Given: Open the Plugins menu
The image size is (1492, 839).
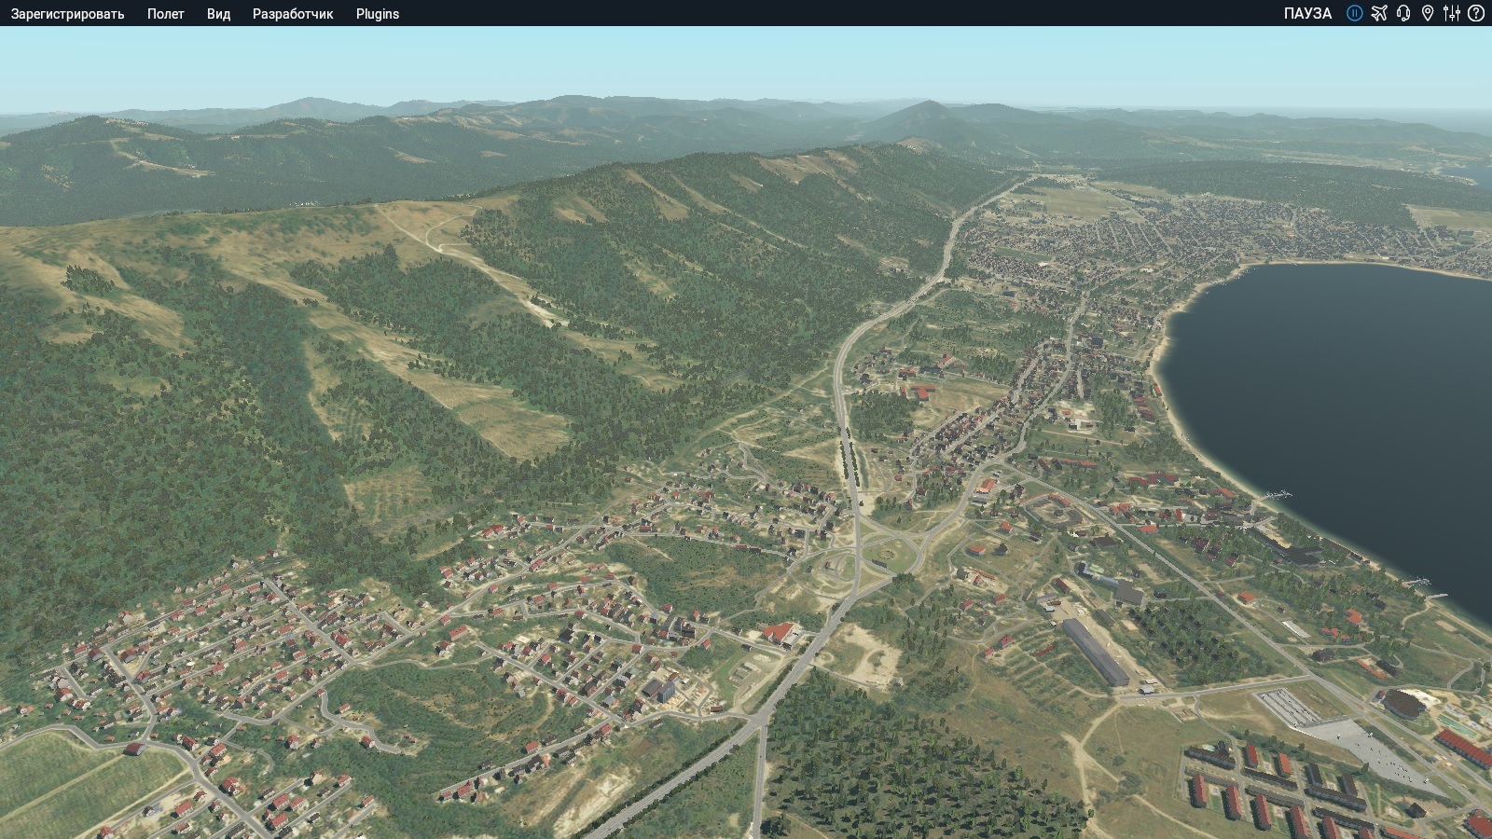Looking at the screenshot, I should tap(378, 14).
